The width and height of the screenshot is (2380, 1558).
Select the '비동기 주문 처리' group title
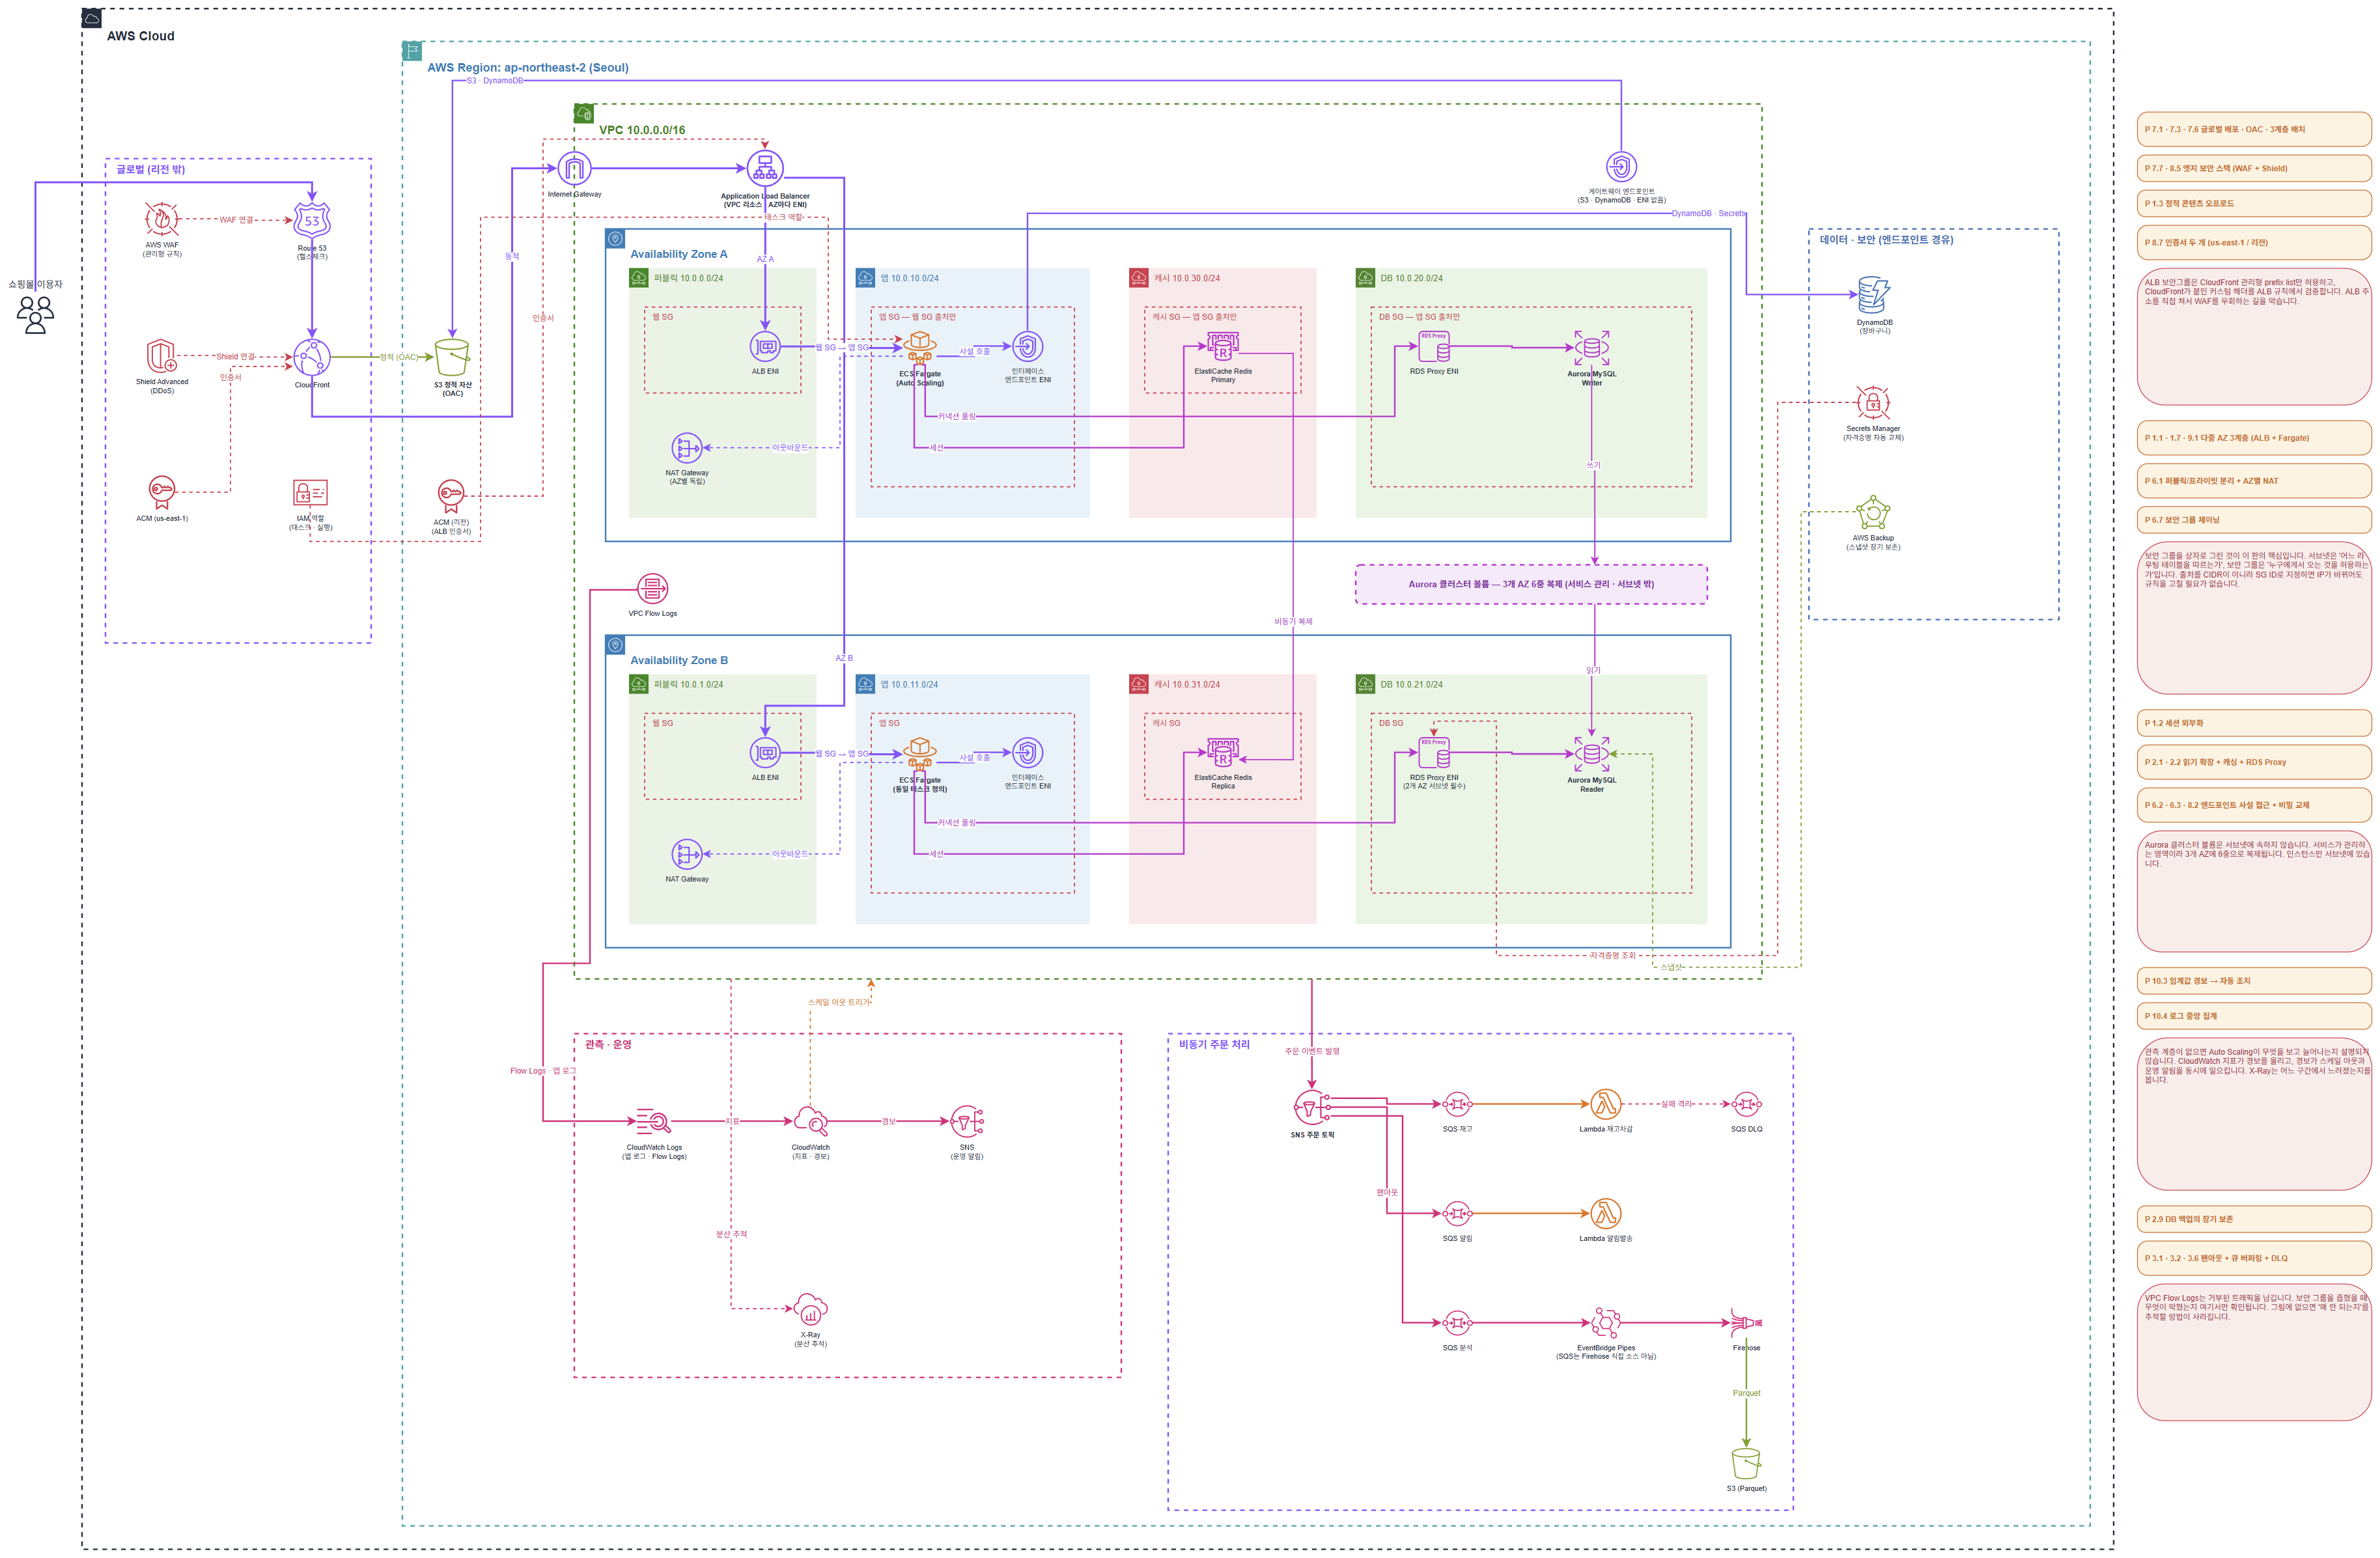pos(1214,1044)
